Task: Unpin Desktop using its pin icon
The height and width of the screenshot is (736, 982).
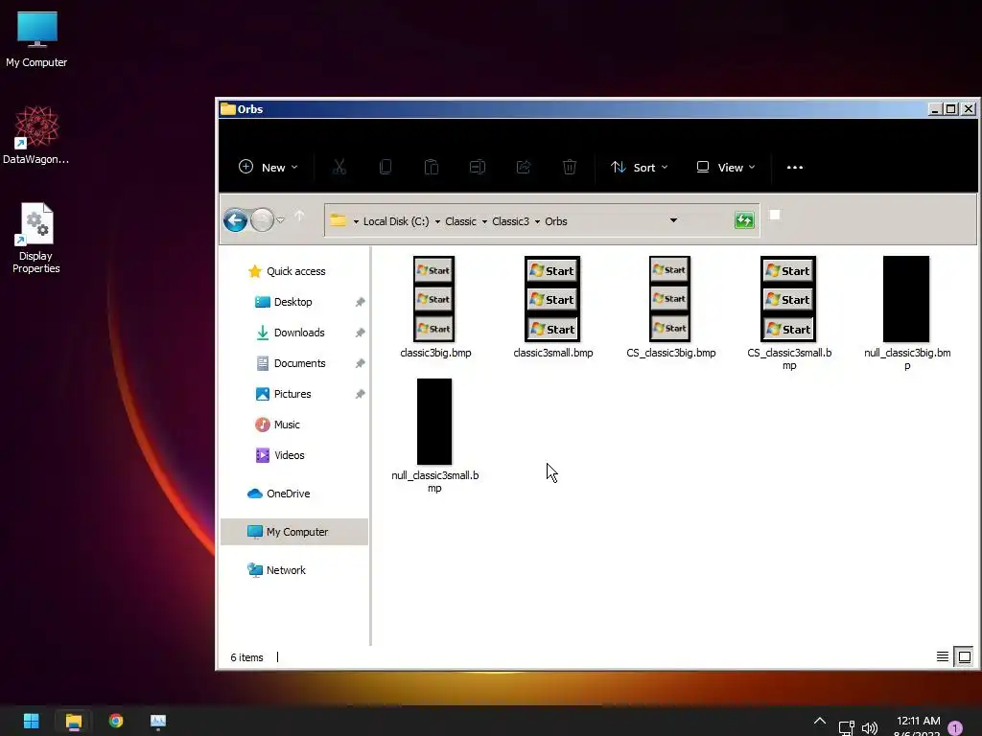Action: (361, 302)
